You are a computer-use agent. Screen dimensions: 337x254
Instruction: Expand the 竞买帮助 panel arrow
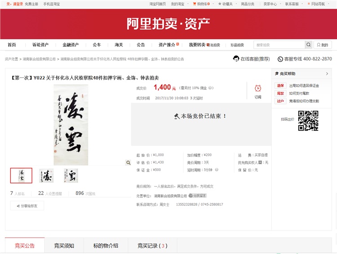coord(327,73)
